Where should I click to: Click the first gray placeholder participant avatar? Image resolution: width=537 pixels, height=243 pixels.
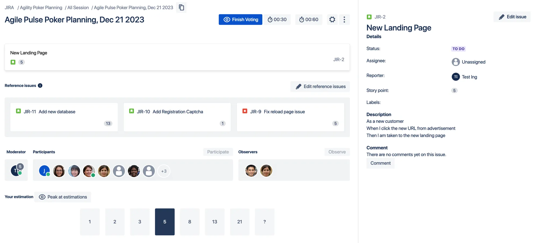[119, 171]
